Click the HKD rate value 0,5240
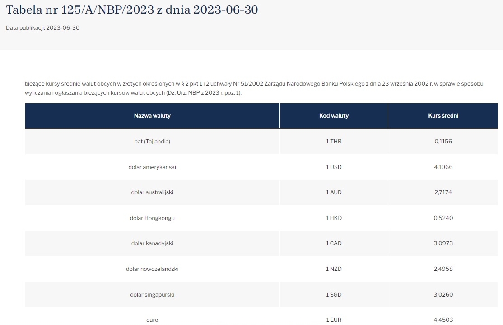The image size is (503, 325). [443, 218]
